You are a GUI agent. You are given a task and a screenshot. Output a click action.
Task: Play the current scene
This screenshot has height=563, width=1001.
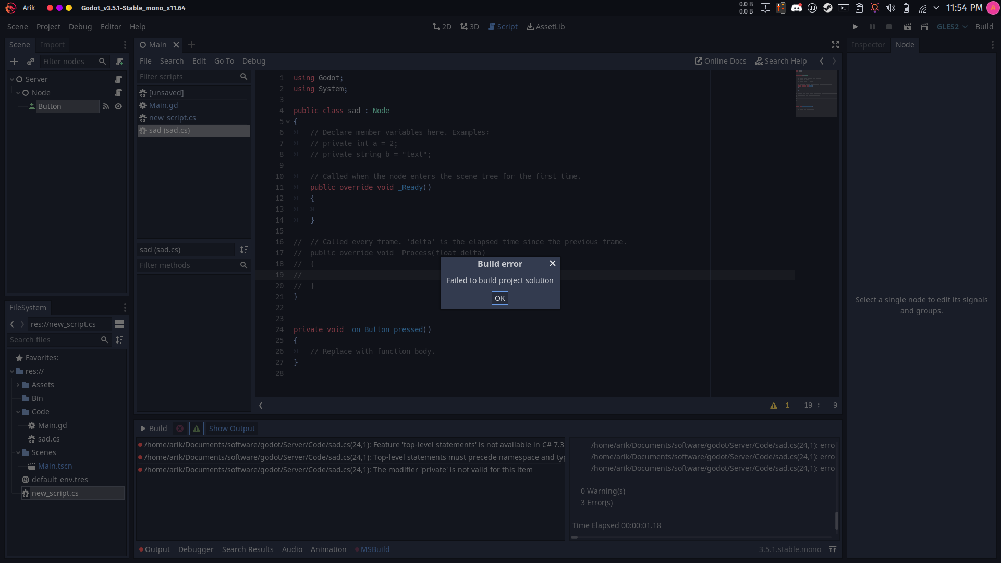[907, 27]
